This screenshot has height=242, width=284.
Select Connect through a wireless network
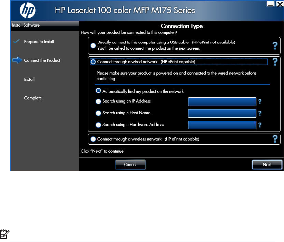pyautogui.click(x=93, y=139)
